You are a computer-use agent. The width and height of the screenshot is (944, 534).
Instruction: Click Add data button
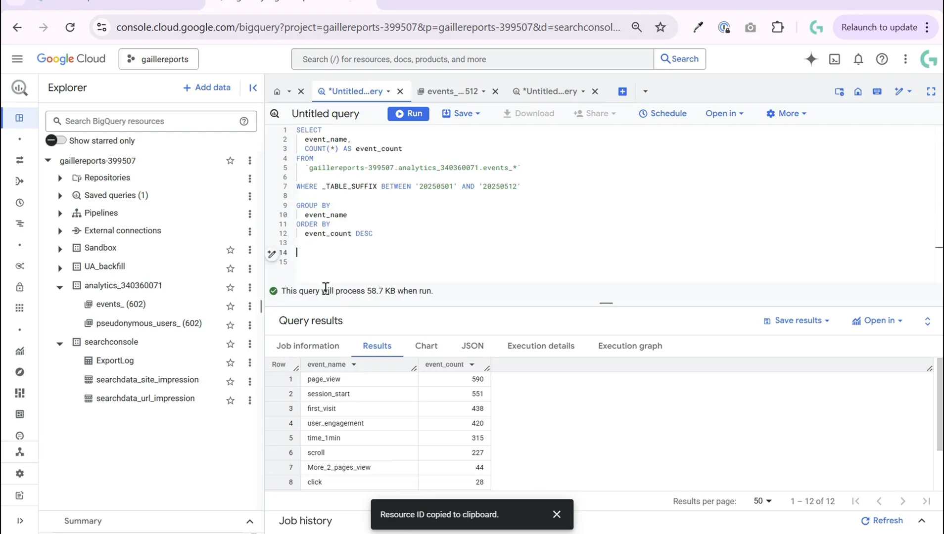point(206,88)
